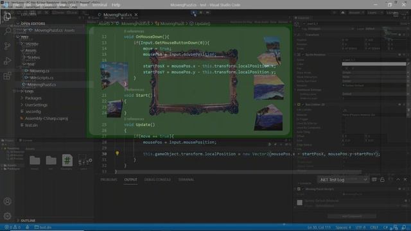Select the C# script asset thumbnail

click(x=67, y=160)
